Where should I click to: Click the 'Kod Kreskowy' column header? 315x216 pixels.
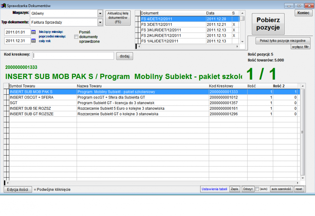[x=228, y=86]
